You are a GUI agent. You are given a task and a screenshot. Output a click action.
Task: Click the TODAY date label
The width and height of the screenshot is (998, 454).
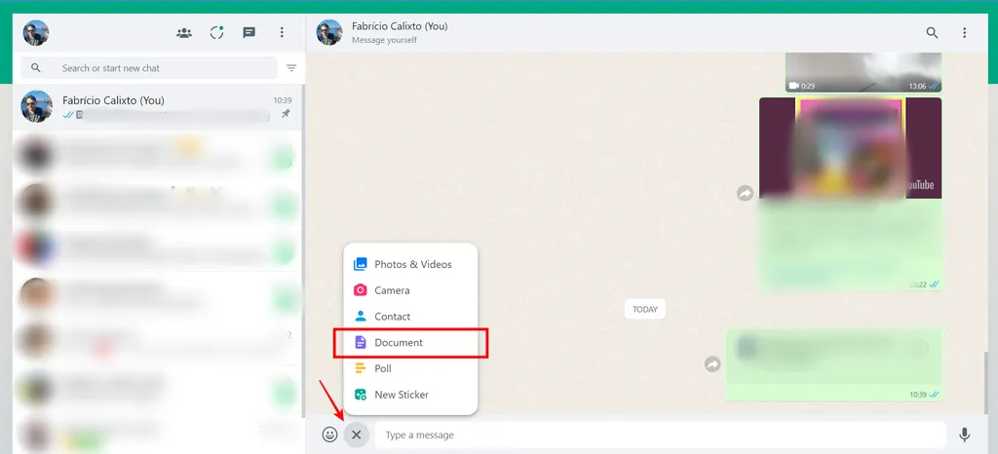click(x=645, y=309)
